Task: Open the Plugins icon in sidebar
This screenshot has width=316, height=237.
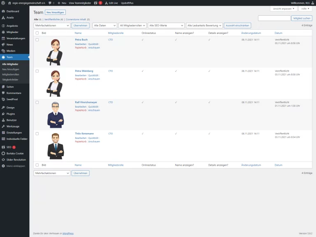Action: (3, 114)
